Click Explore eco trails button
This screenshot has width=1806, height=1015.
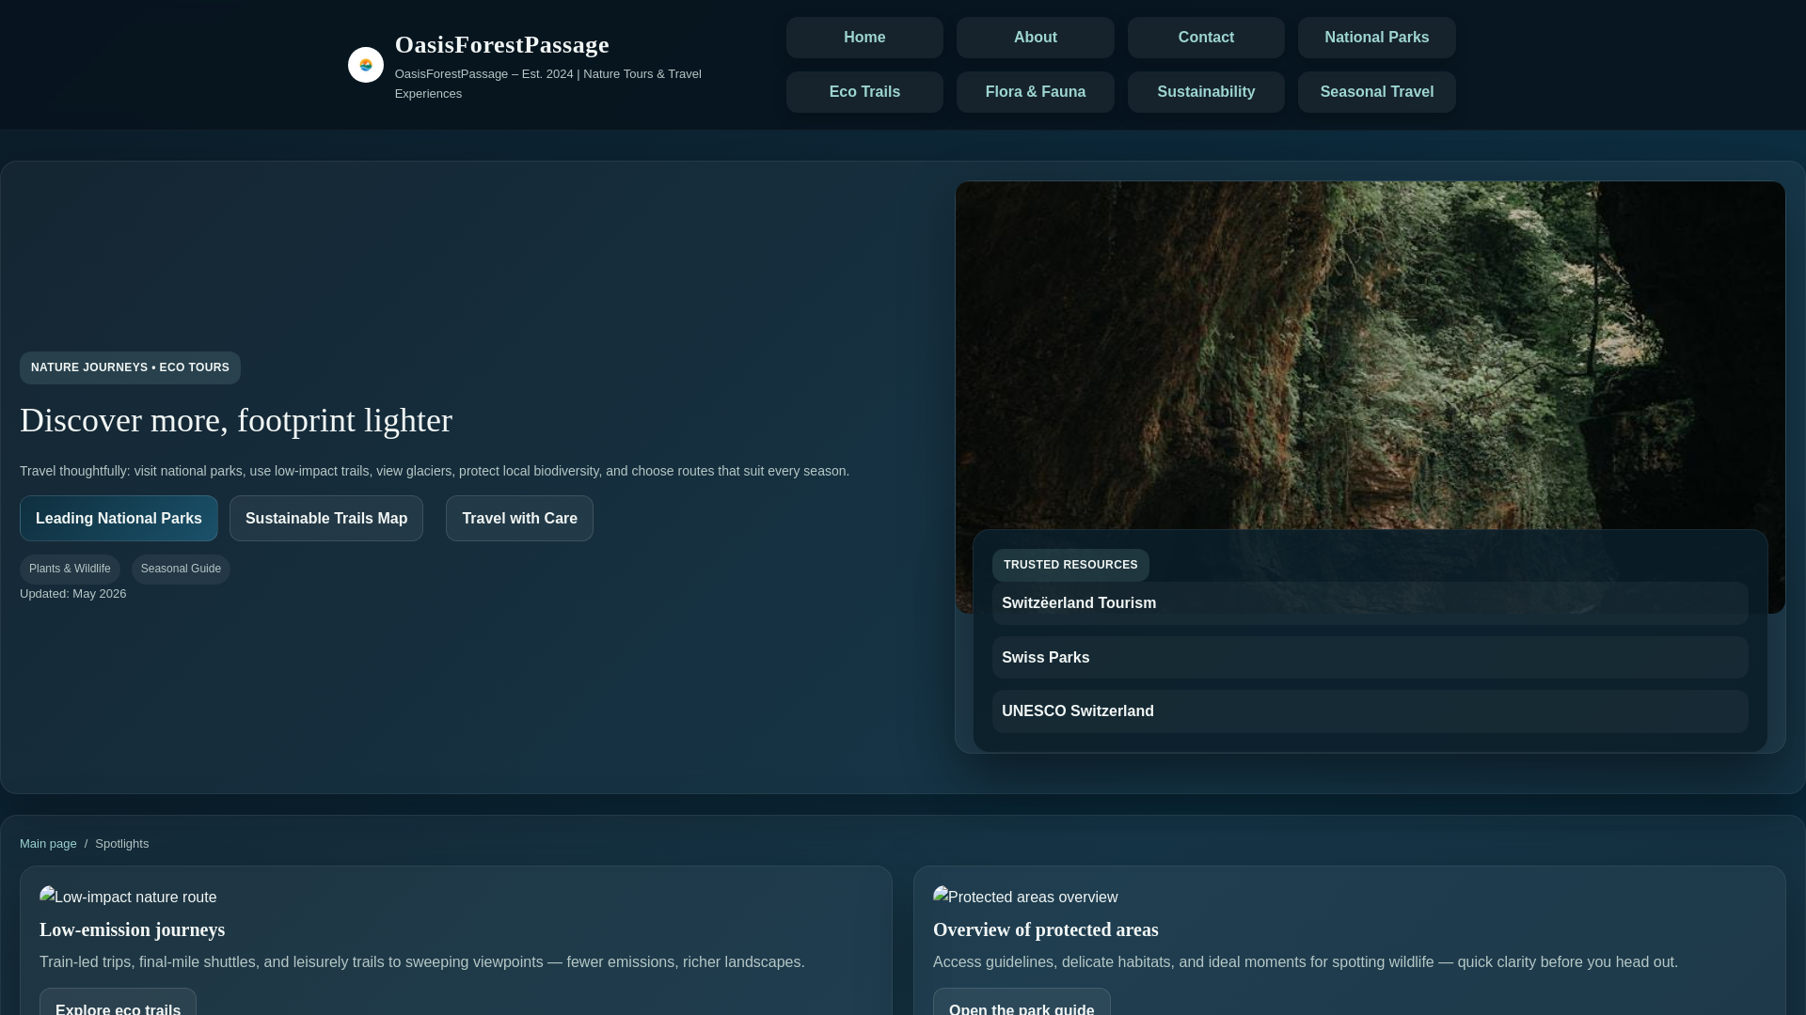tap(118, 1002)
